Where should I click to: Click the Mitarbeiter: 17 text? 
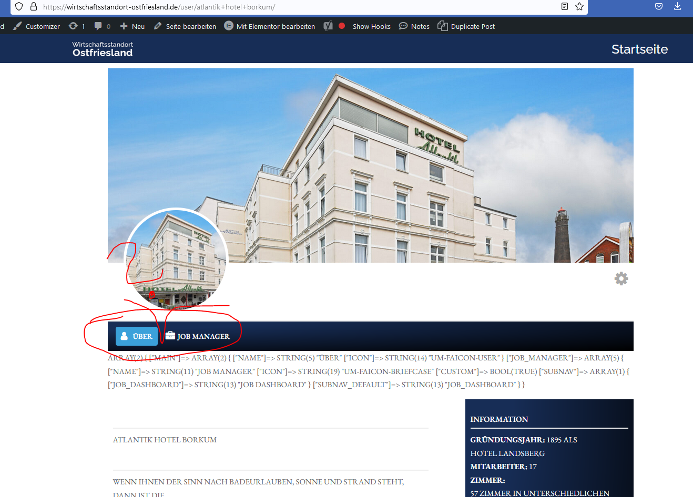coord(503,467)
